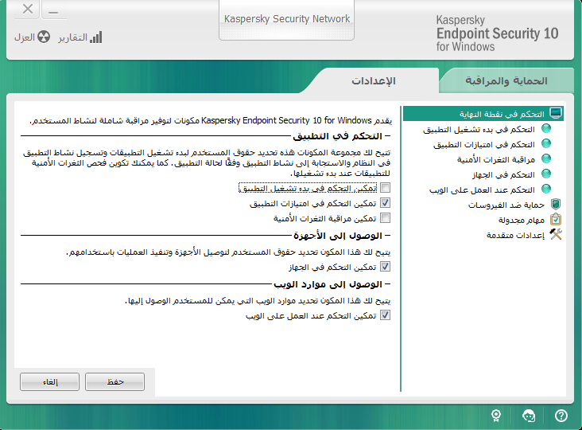
Task: Uncheck تمكين التحكم في امتيازات التطبيق
Action: [386, 203]
